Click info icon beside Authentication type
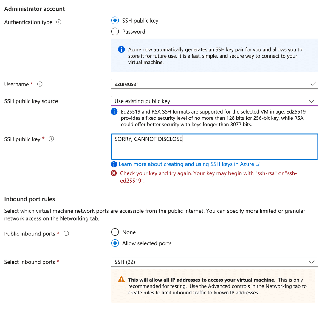The width and height of the screenshot is (322, 309). click(x=59, y=22)
